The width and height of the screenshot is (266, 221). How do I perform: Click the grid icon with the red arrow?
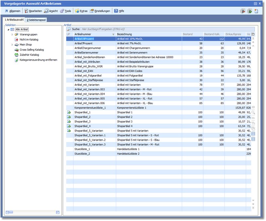[x=243, y=11]
